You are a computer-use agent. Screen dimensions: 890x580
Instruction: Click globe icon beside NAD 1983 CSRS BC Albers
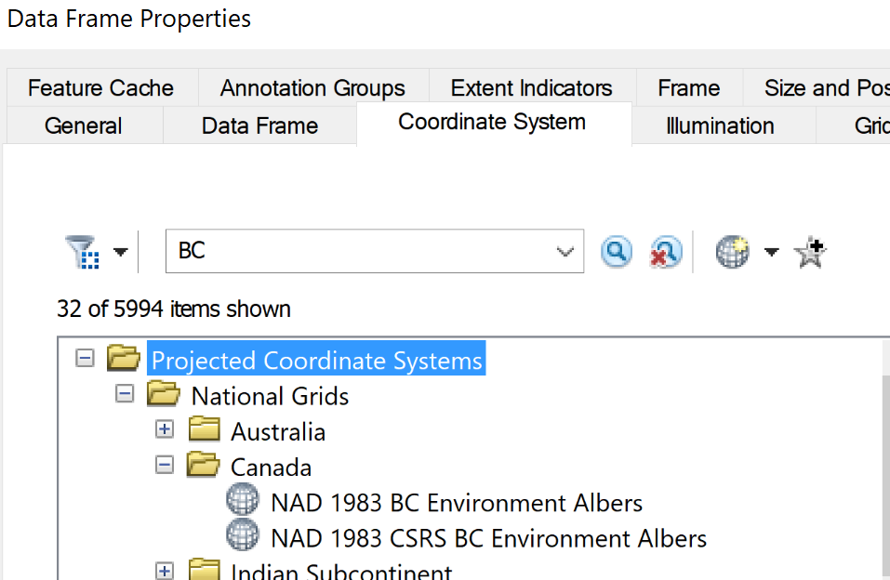pyautogui.click(x=243, y=537)
